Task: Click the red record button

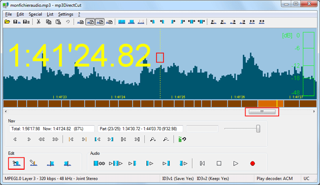Action: pyautogui.click(x=253, y=163)
